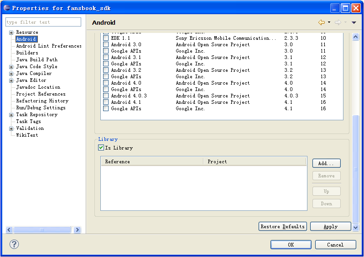Click the Apply button
Viewport: 364px width, 257px height.
[x=331, y=226]
